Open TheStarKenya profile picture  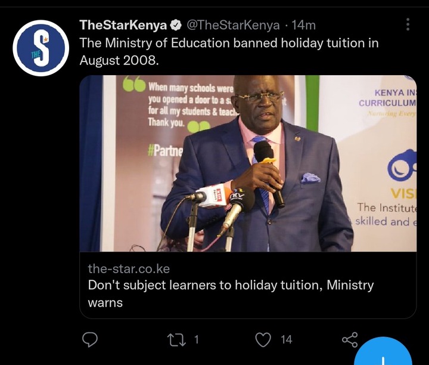41,48
